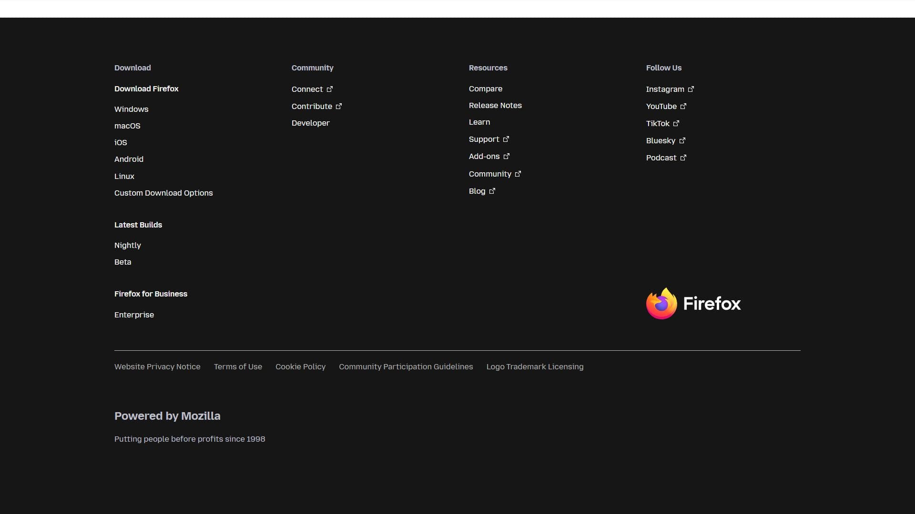Click the external-link icon beside Blog

[492, 191]
